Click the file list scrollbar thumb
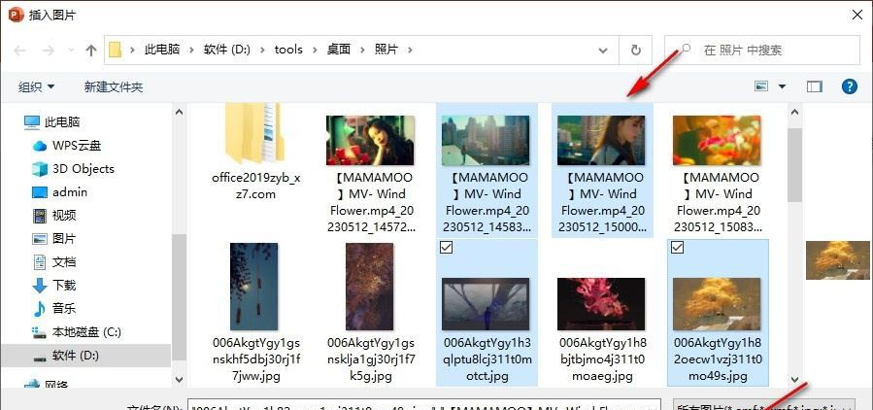 [795, 165]
